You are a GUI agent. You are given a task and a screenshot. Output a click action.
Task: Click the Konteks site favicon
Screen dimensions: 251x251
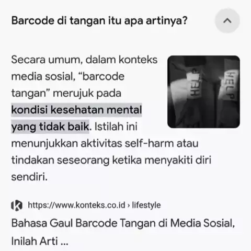click(17, 205)
